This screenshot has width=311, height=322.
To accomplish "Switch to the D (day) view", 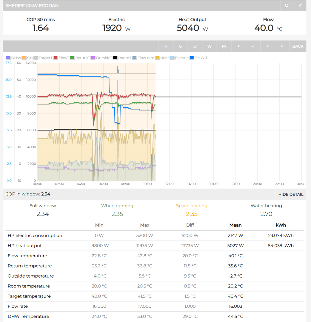I will [195, 46].
